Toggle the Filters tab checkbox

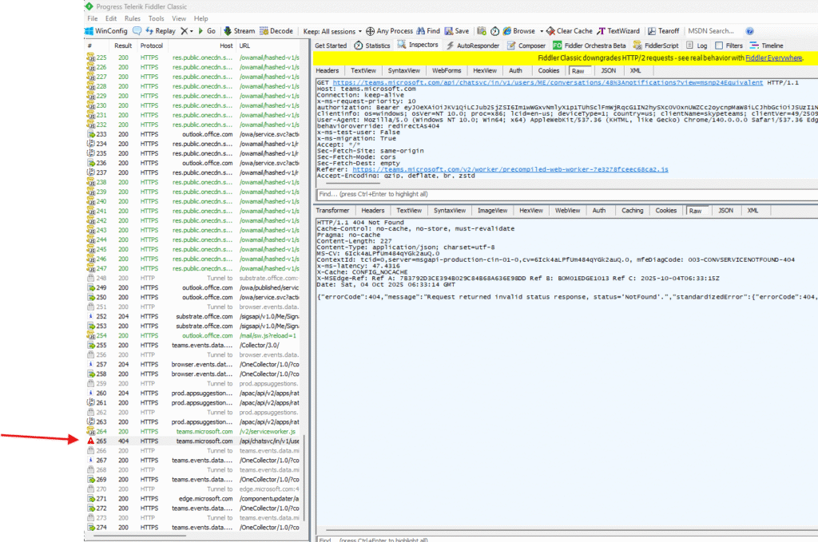click(719, 46)
